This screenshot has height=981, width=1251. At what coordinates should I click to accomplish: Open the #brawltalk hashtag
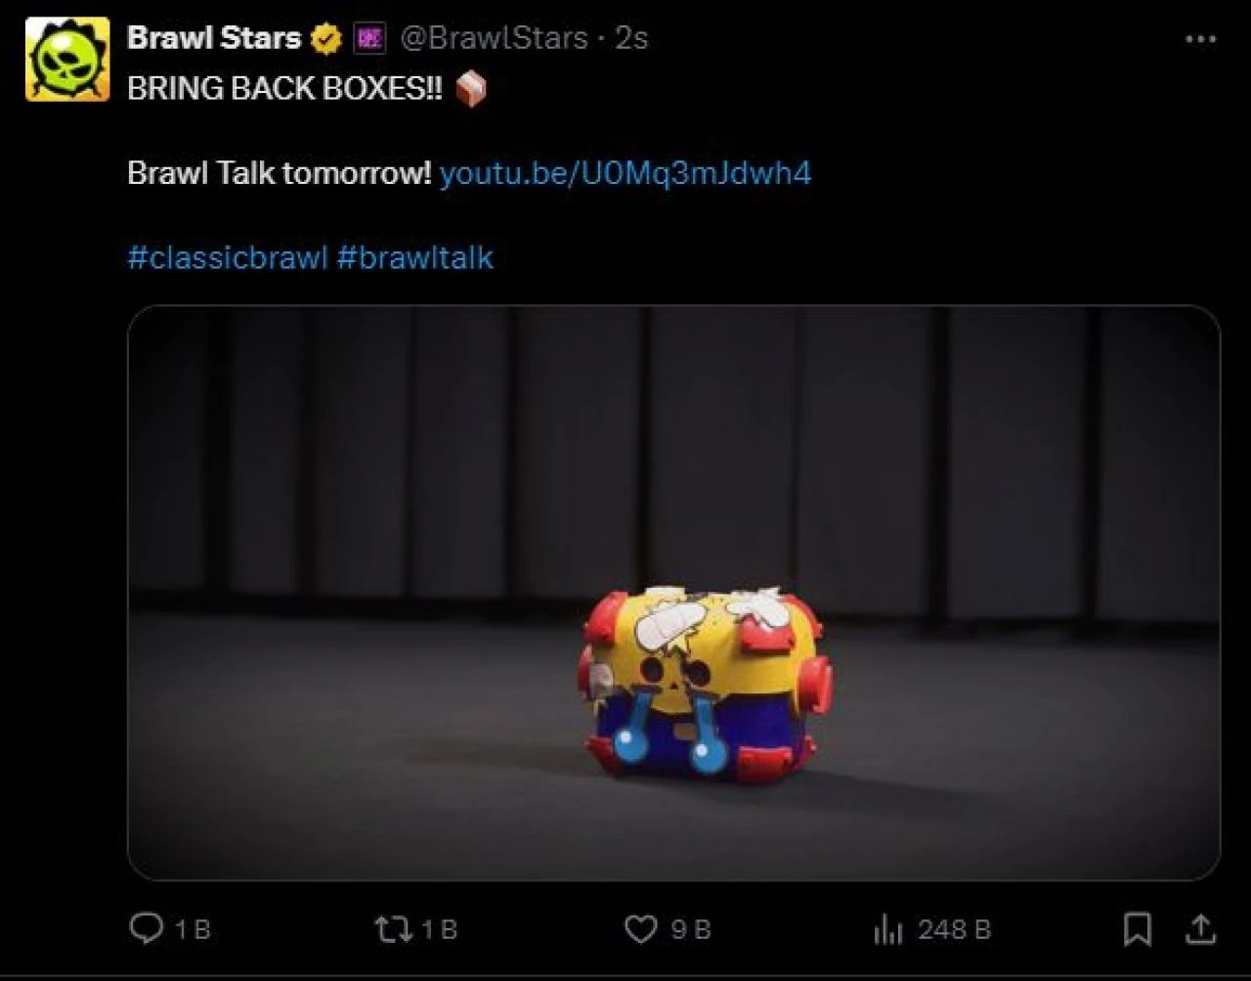pos(415,258)
